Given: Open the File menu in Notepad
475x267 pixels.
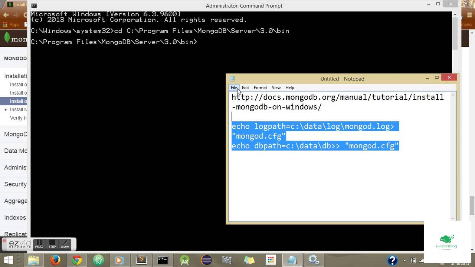Looking at the screenshot, I should [234, 88].
